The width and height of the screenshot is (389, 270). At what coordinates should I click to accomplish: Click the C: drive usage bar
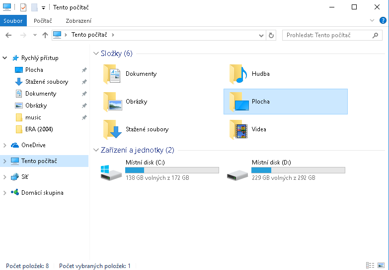pyautogui.click(x=172, y=170)
